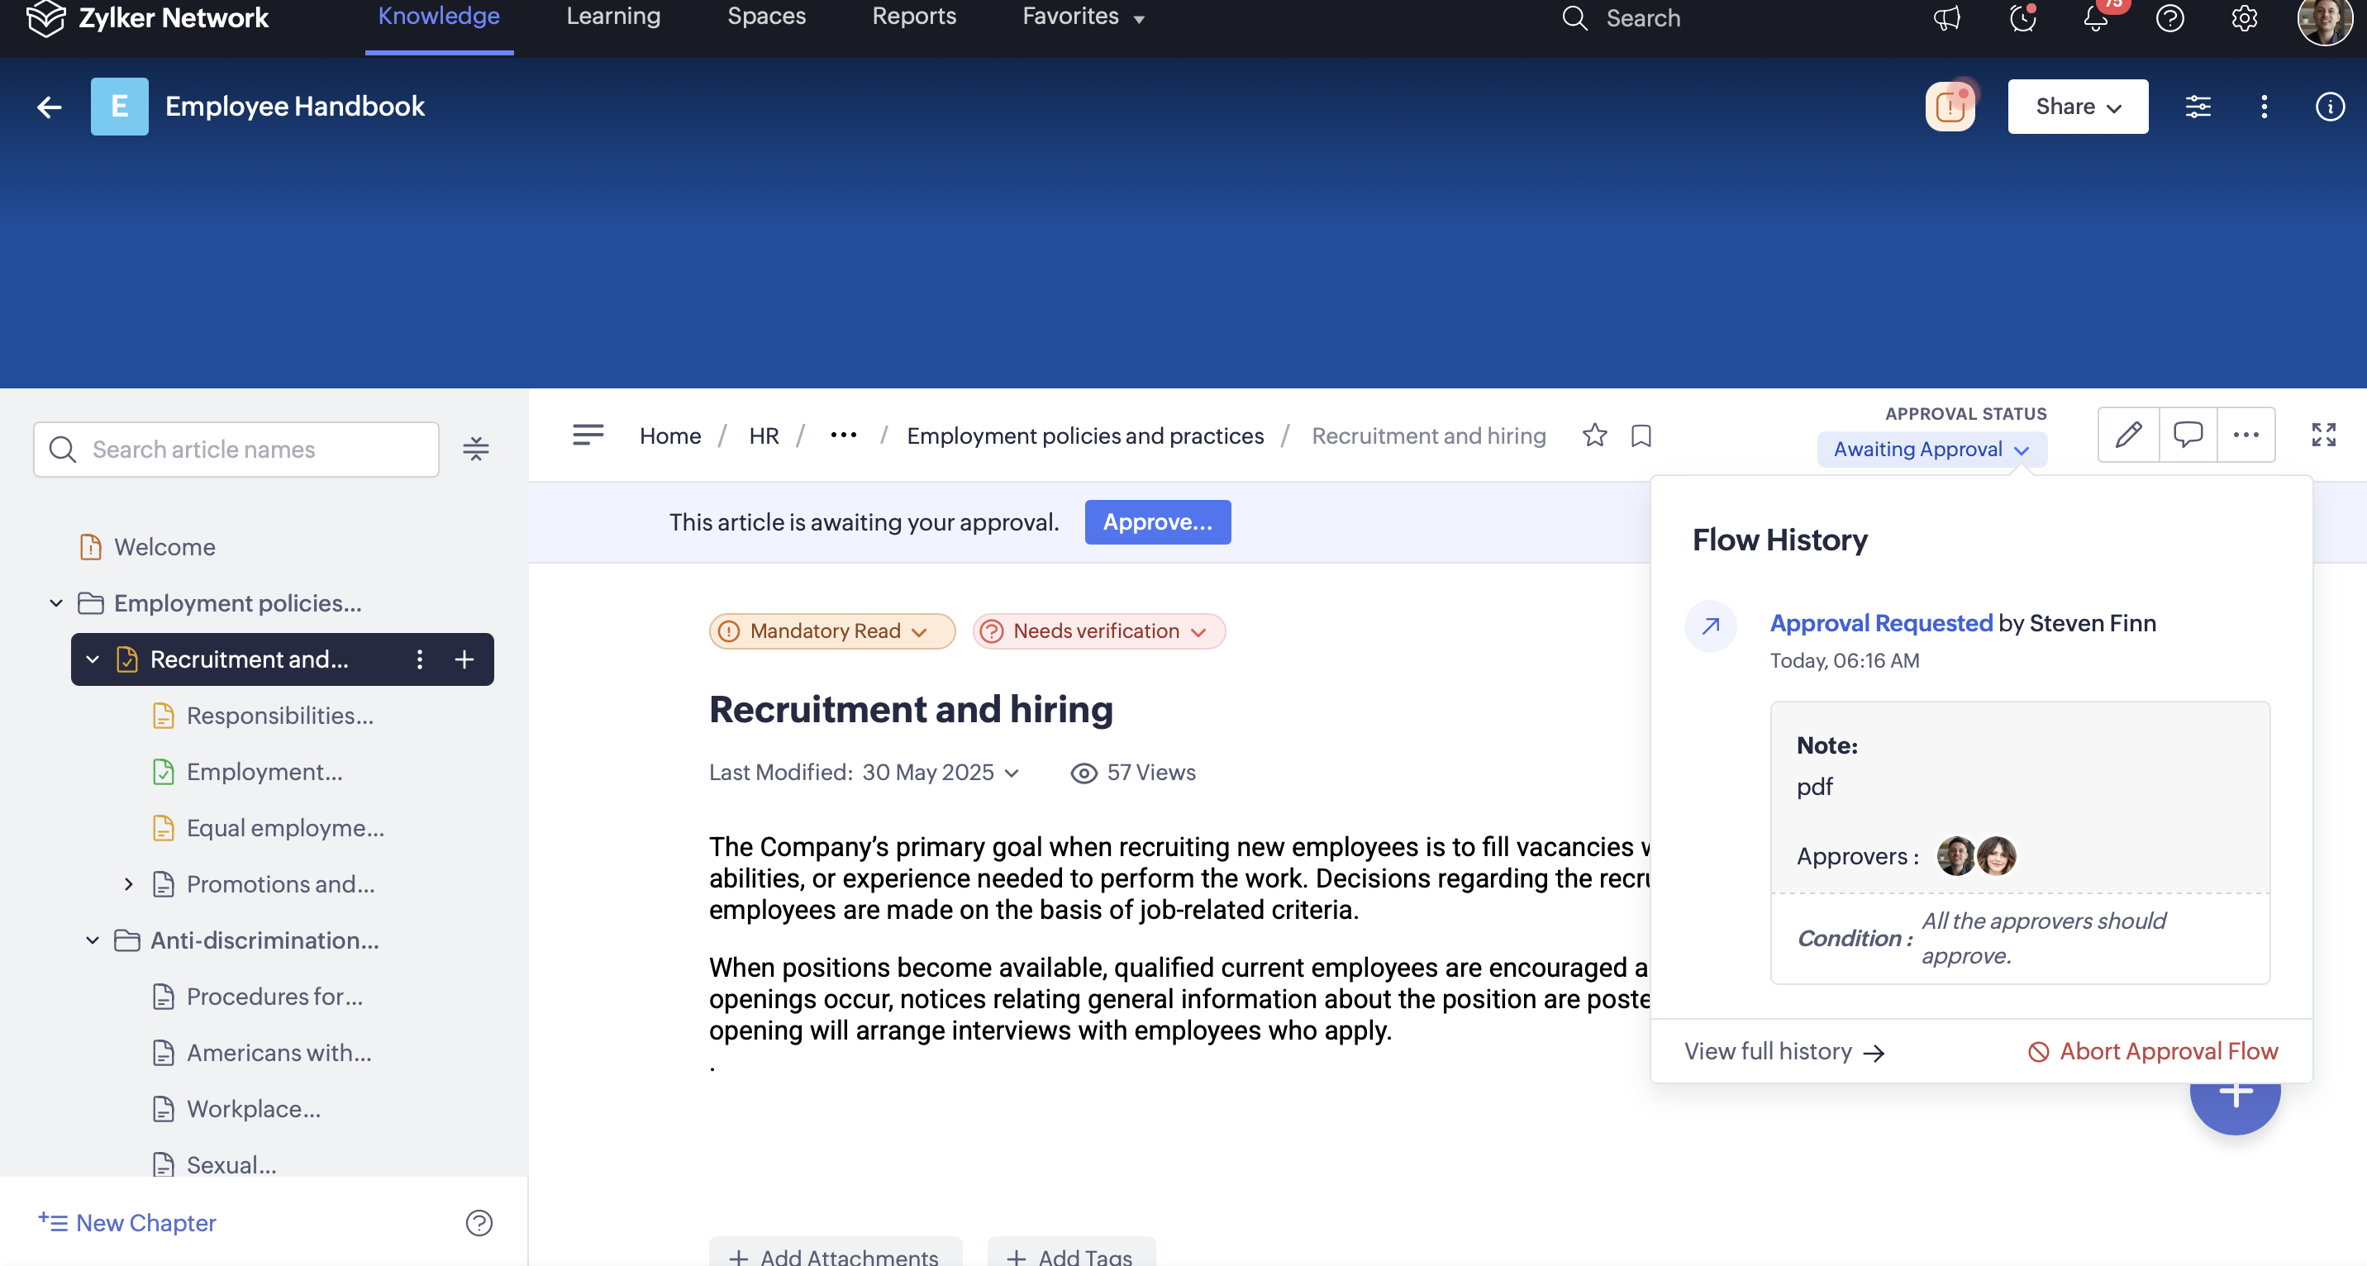This screenshot has width=2367, height=1266.
Task: Click the notifications bell icon
Action: point(2095,18)
